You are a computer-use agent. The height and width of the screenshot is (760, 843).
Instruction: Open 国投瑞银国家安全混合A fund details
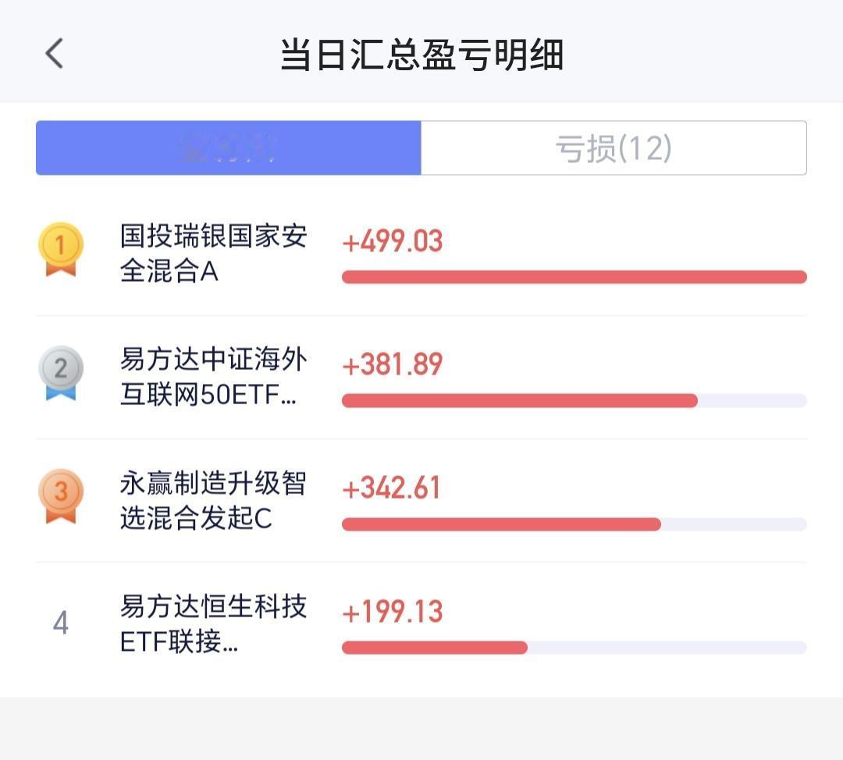point(213,253)
